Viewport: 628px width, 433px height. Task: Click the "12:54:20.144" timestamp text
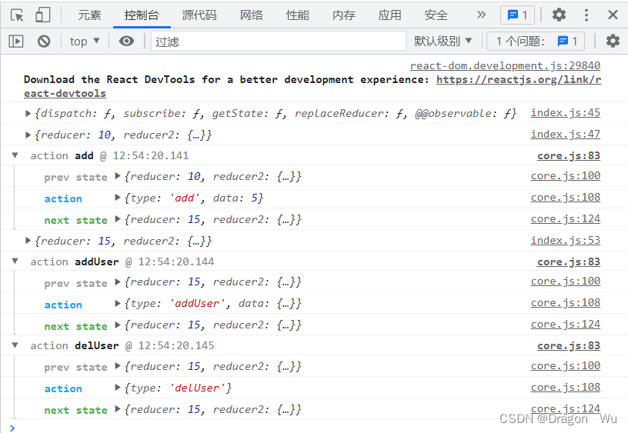point(175,261)
